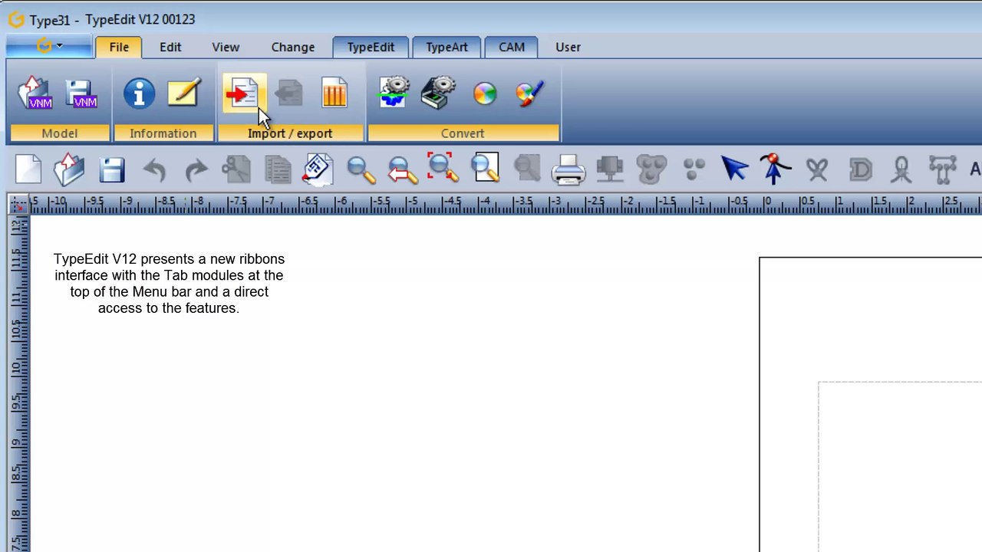The height and width of the screenshot is (552, 982).
Task: Select the blue arrow selection tool
Action: point(735,169)
